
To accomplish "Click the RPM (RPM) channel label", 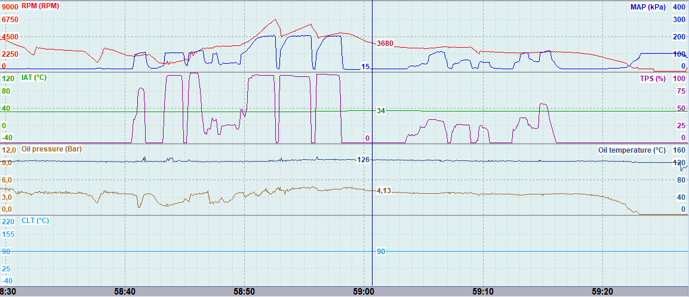I will tap(41, 7).
